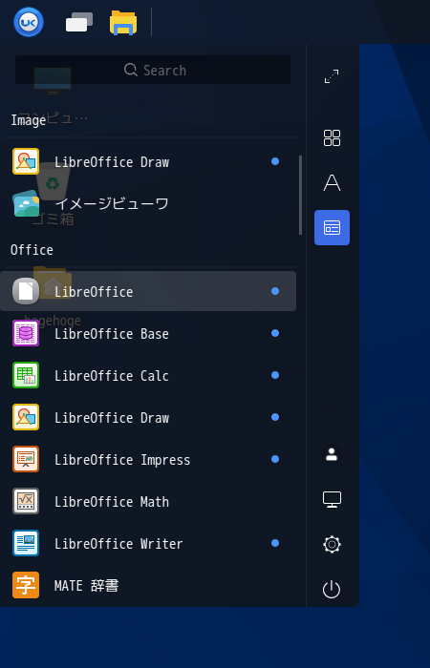
Task: Click the Search input field
Action: click(x=153, y=70)
